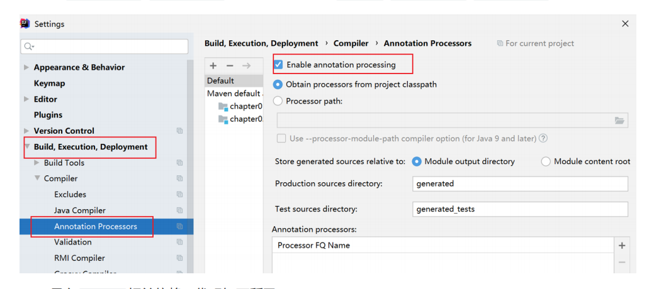Click the copy icon next to Version Control
This screenshot has width=671, height=289.
pyautogui.click(x=179, y=131)
